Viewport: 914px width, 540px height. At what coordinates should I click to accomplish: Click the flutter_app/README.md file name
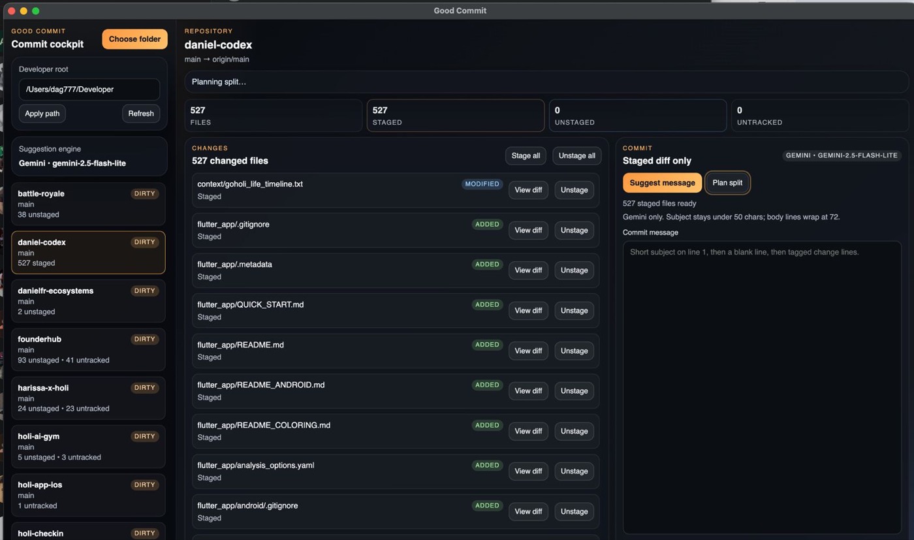(240, 345)
